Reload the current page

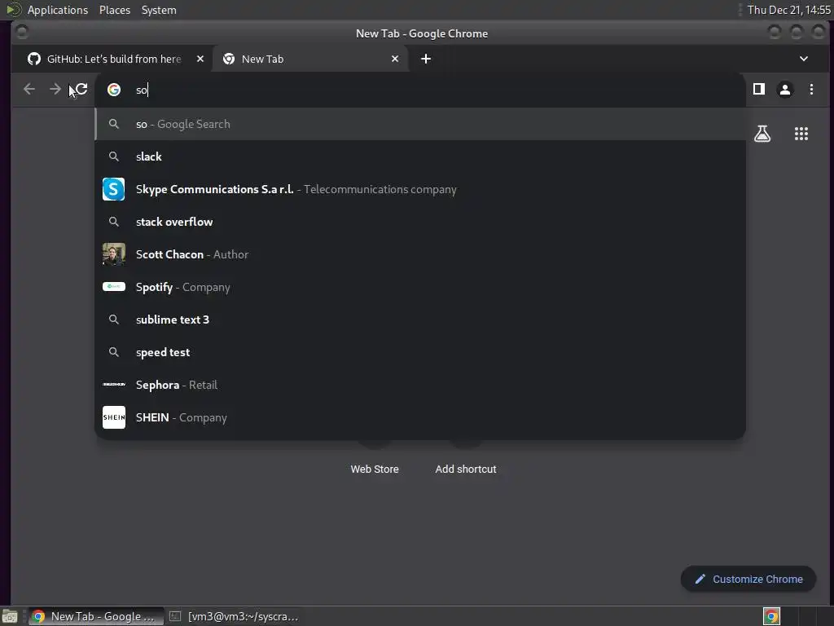point(81,90)
